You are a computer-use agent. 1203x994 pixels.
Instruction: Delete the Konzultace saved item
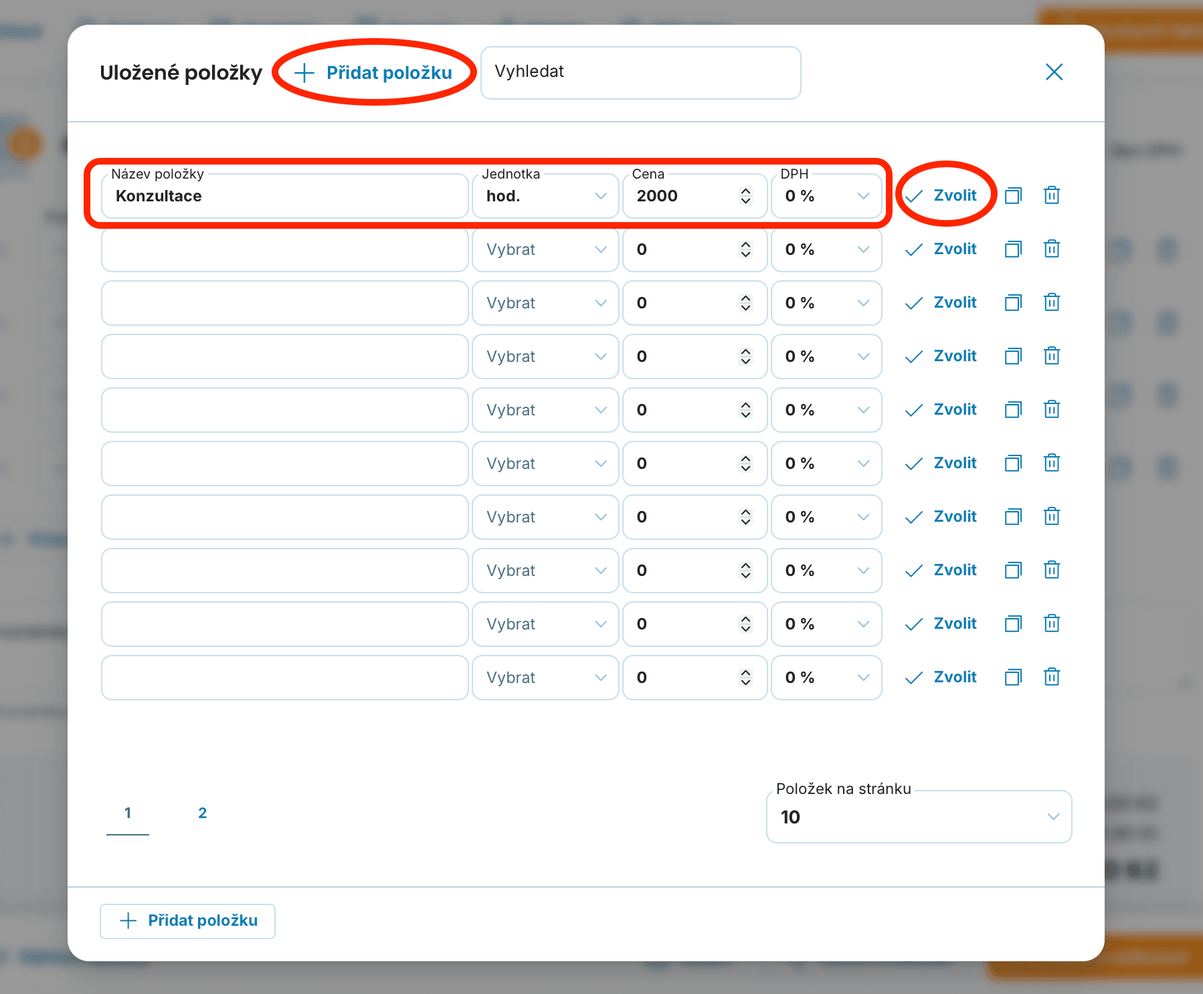1052,195
